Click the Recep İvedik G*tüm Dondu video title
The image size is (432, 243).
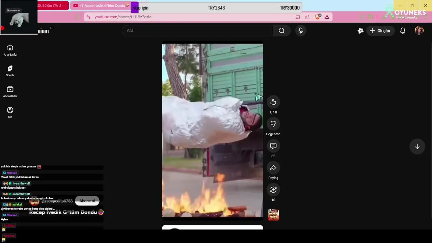[x=66, y=212]
